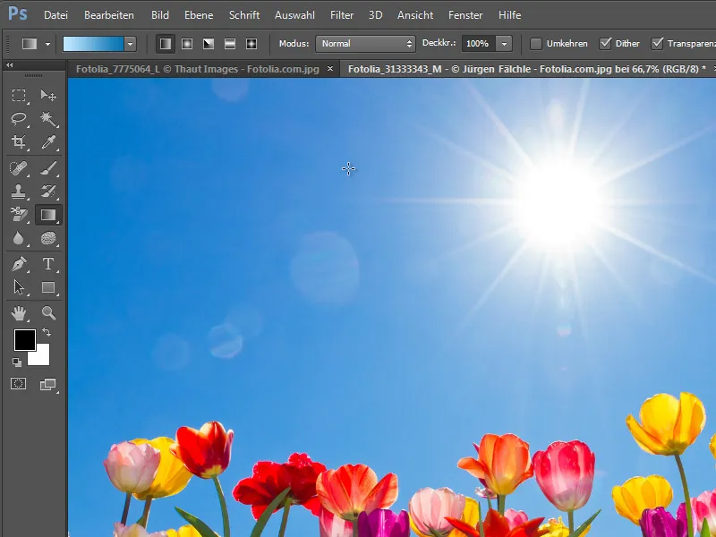This screenshot has width=716, height=537.
Task: Enable the Umkehren checkbox
Action: 536,44
